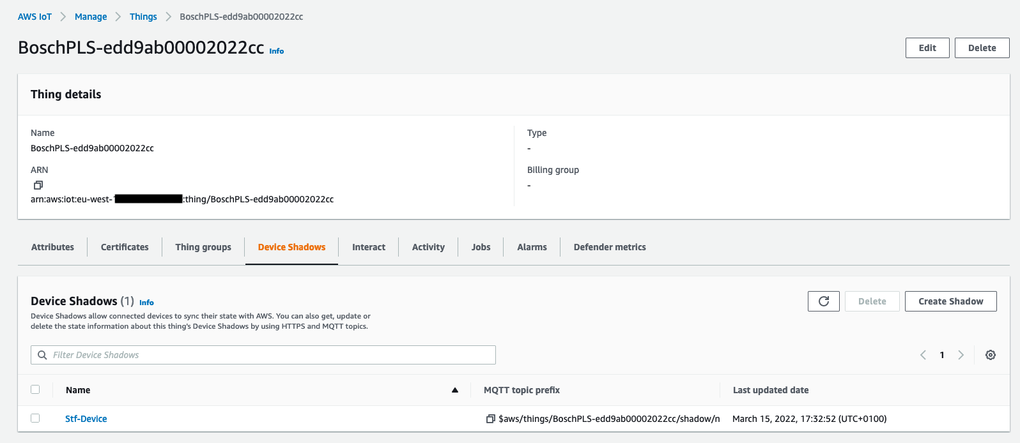Go to next page of shadows
Screen dimensions: 1020x443
961,355
